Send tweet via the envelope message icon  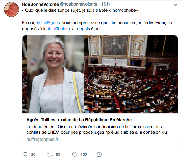tap(99, 154)
